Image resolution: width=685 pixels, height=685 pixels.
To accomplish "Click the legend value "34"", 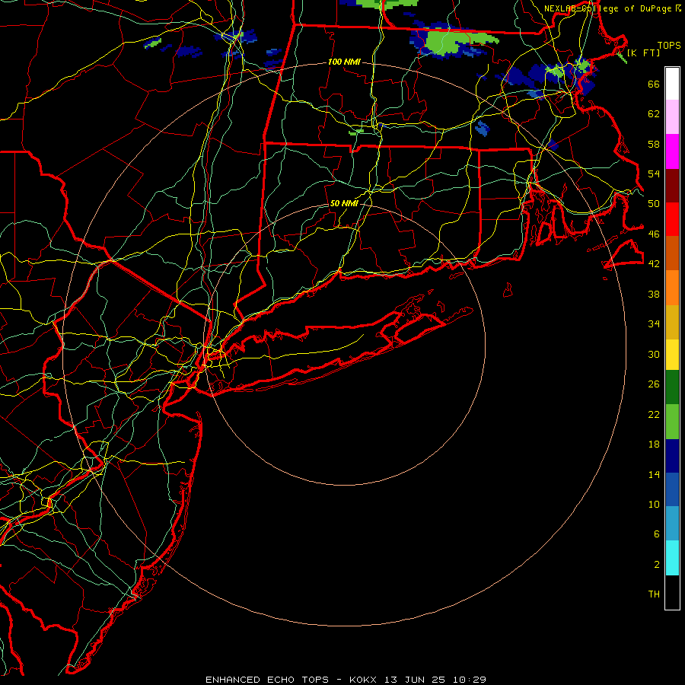I will (654, 324).
